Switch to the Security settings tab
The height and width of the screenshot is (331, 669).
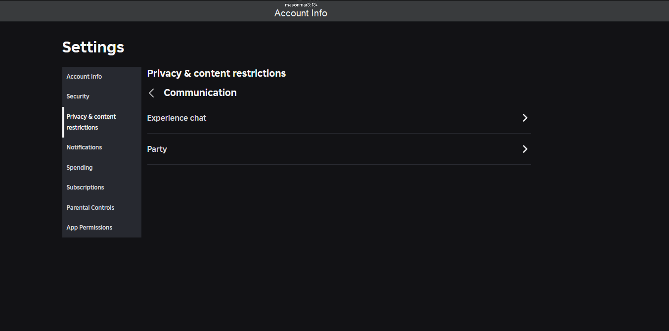click(78, 96)
